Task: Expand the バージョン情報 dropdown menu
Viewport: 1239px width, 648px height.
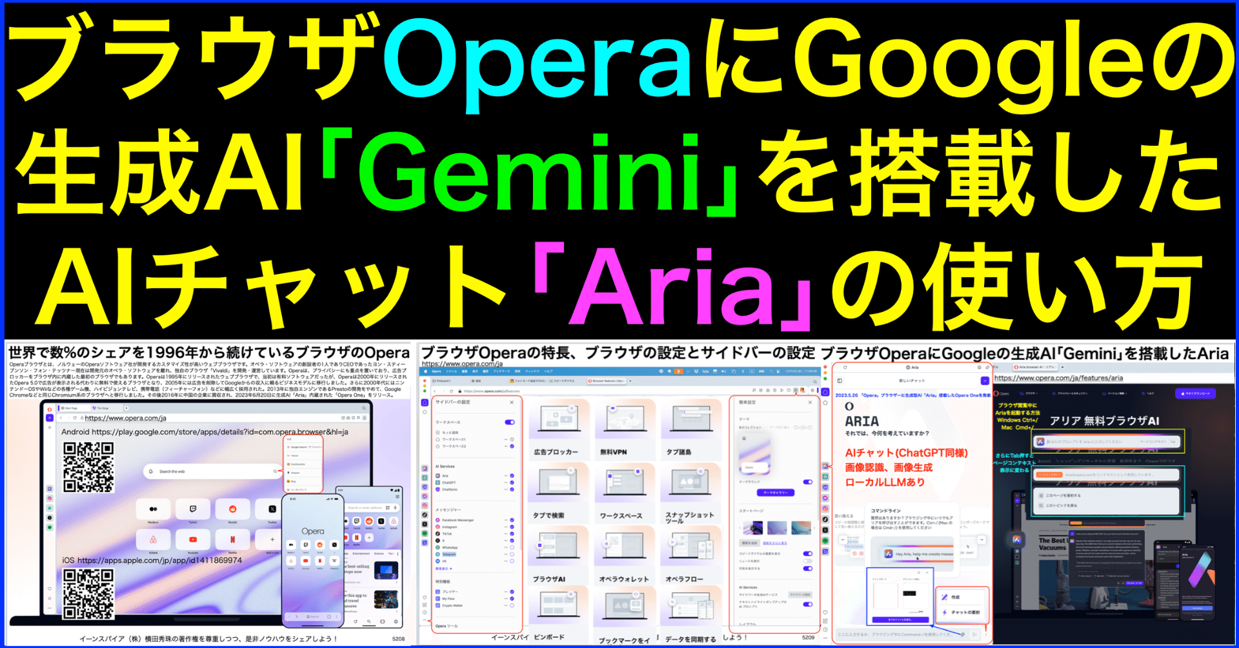Action: [x=1116, y=393]
